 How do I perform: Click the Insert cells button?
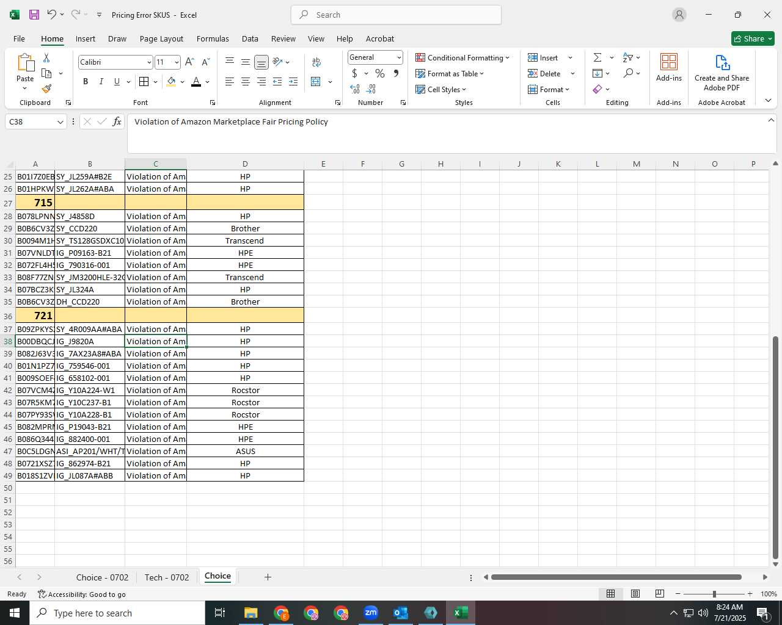point(543,57)
